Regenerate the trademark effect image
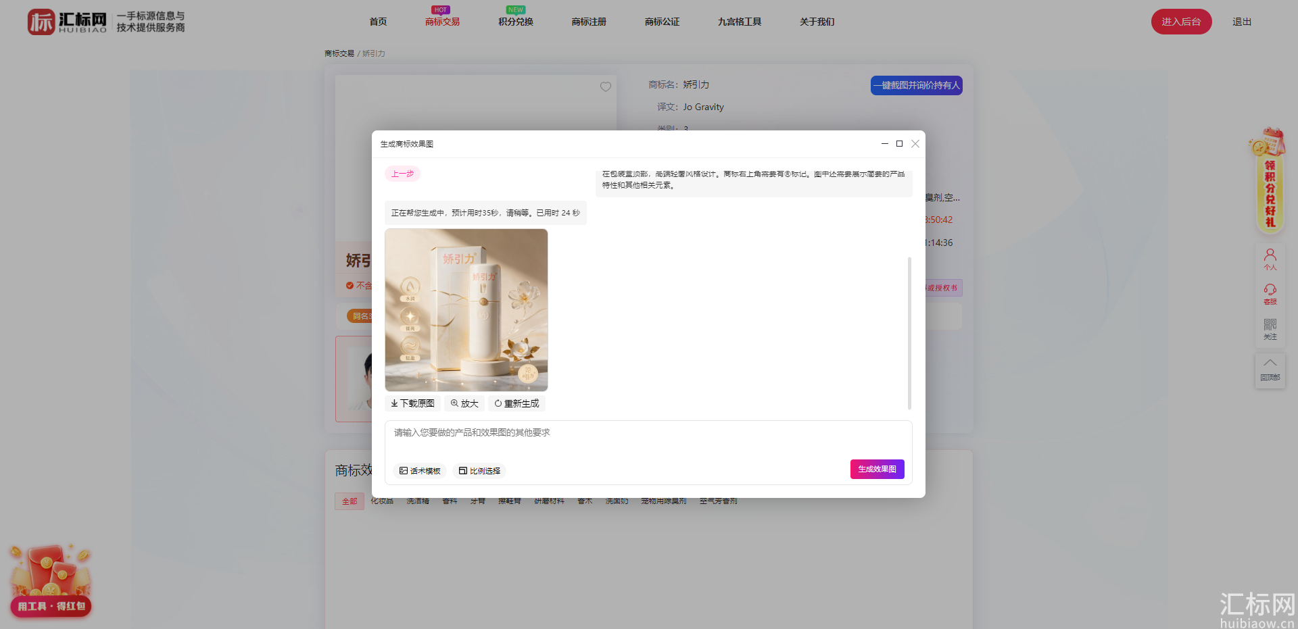 click(516, 403)
